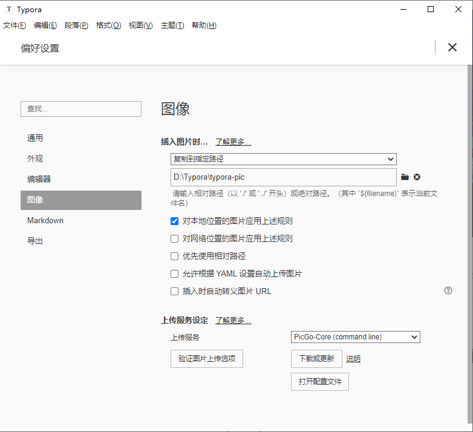
Task: Open the 段落(P) menu
Action: [x=76, y=25]
